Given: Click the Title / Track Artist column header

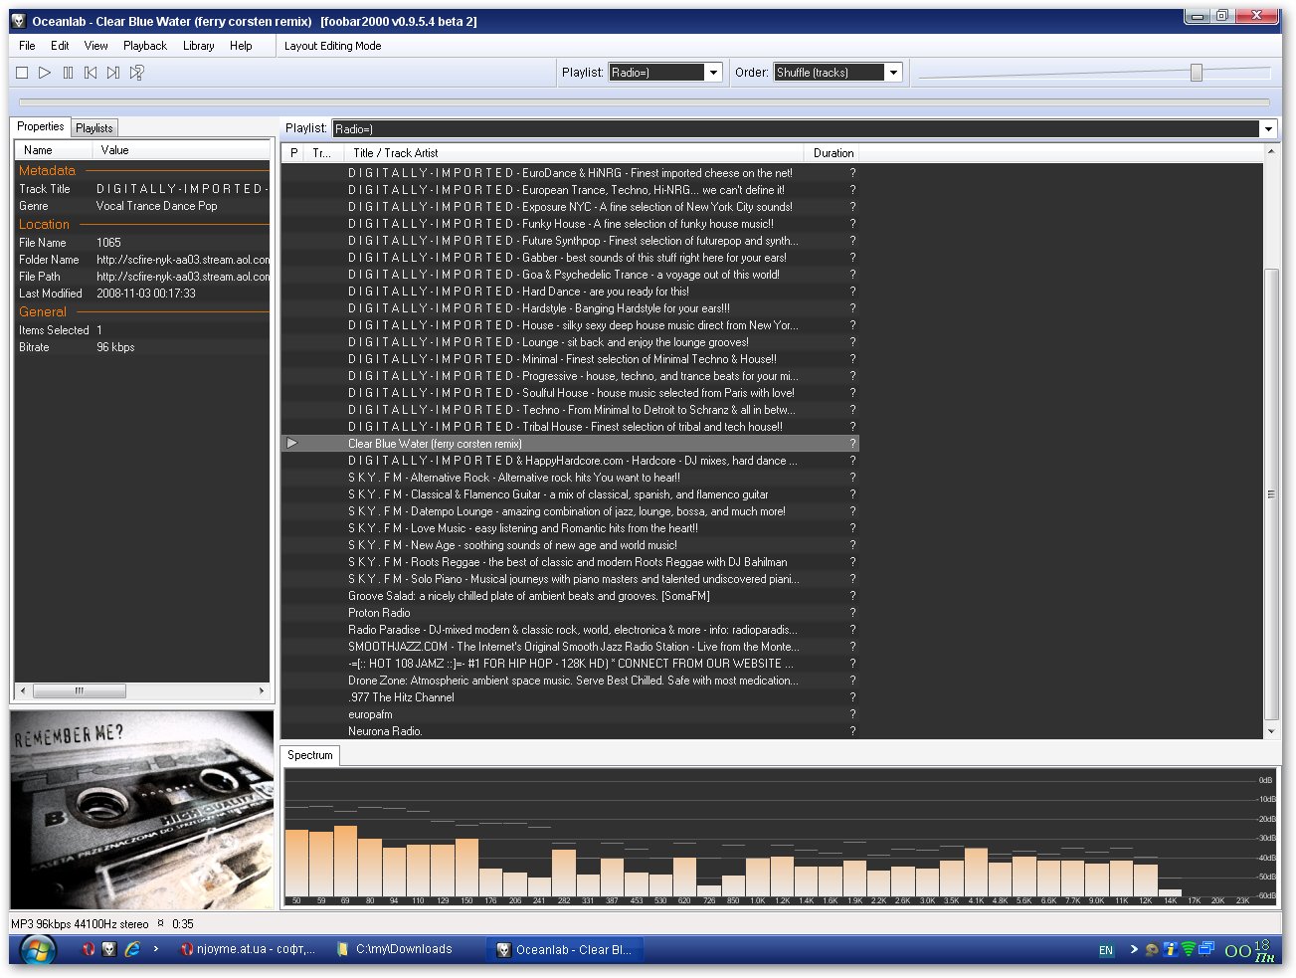Looking at the screenshot, I should pyautogui.click(x=573, y=153).
